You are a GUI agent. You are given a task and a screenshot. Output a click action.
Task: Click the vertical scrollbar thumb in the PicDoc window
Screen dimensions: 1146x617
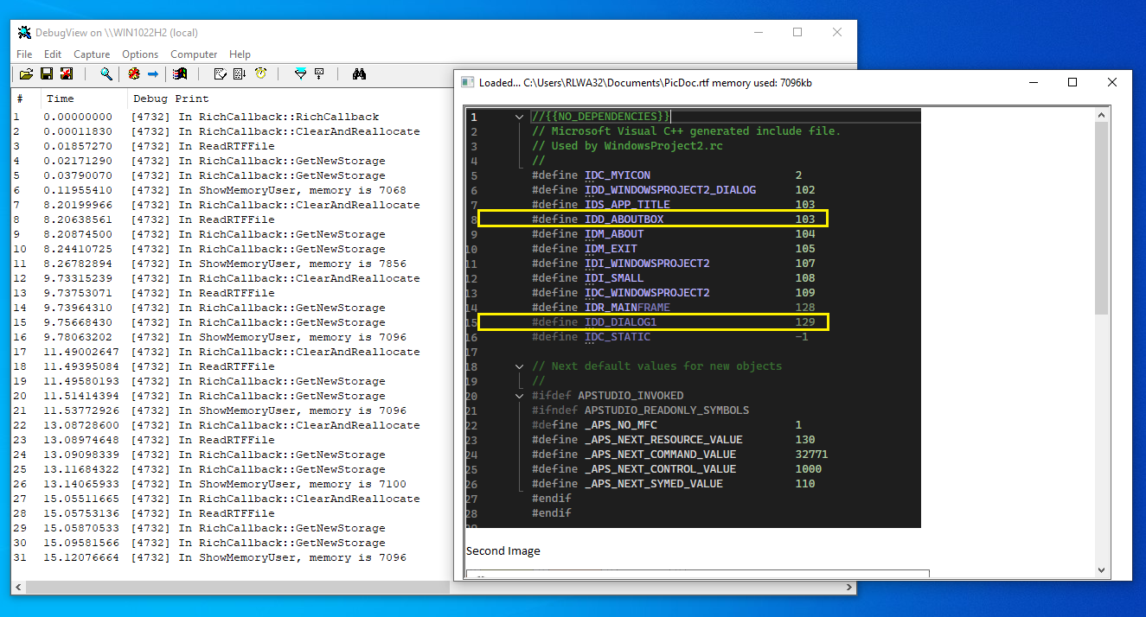click(x=1102, y=219)
